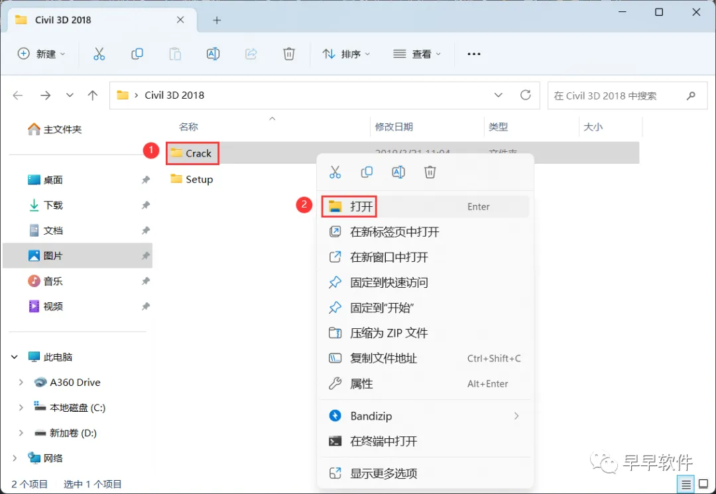Expand the A360 Drive node
716x494 pixels.
[x=21, y=382]
